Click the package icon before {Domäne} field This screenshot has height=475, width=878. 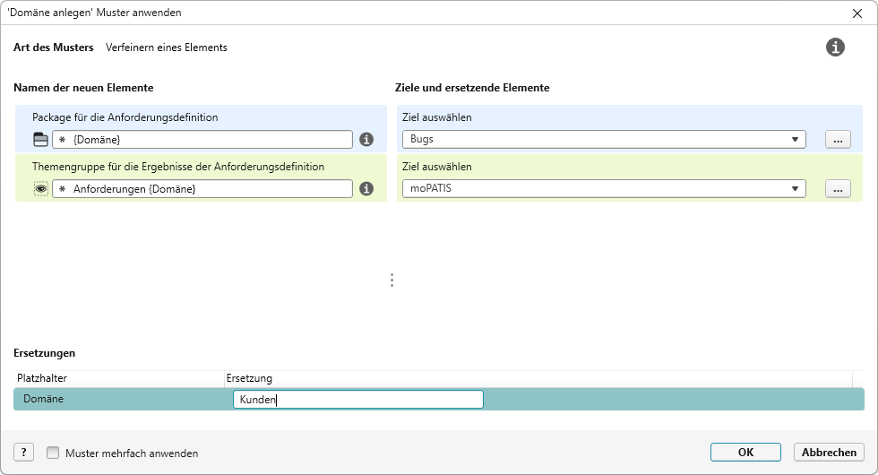[x=40, y=140]
